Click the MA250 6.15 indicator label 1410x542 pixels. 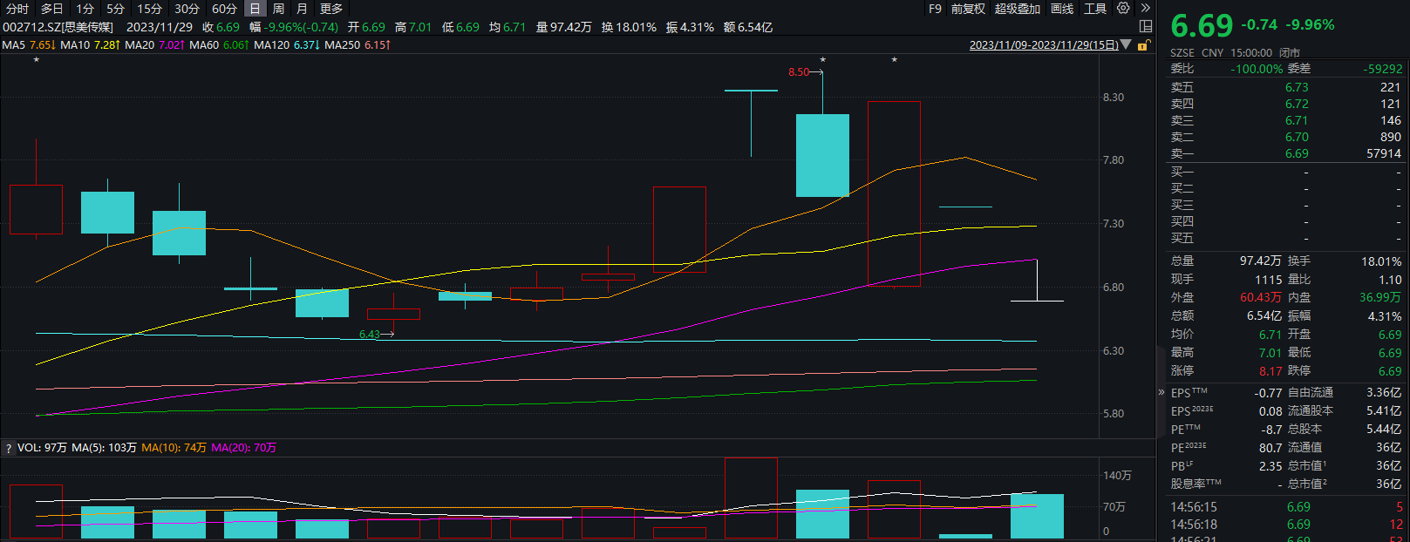(358, 44)
